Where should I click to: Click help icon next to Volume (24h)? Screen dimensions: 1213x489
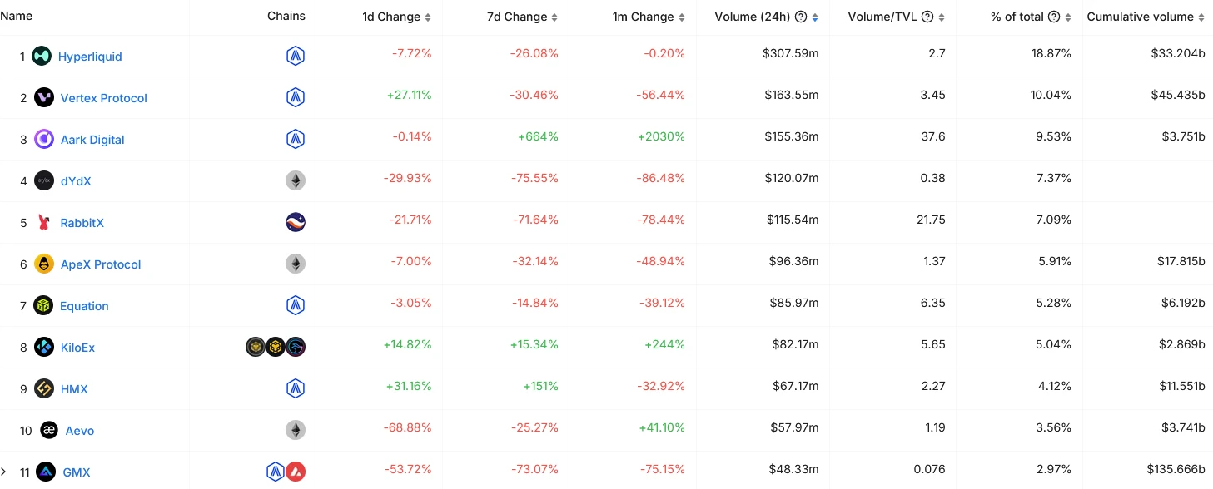point(801,17)
